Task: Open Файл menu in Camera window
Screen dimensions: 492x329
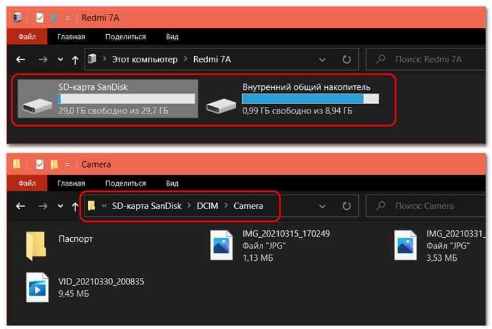Action: tap(27, 184)
